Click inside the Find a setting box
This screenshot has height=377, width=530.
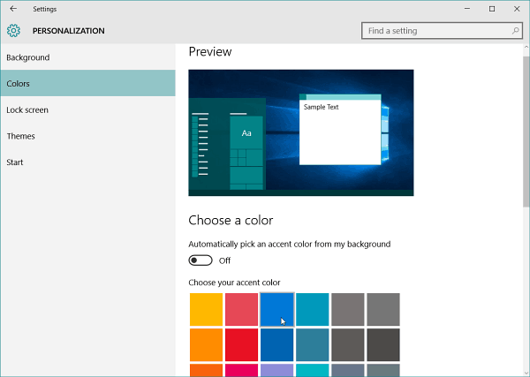tap(442, 31)
